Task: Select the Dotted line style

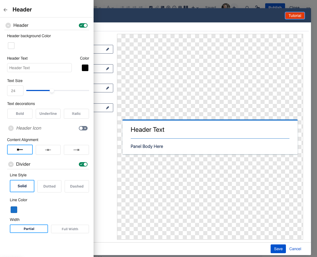Action: point(49,186)
